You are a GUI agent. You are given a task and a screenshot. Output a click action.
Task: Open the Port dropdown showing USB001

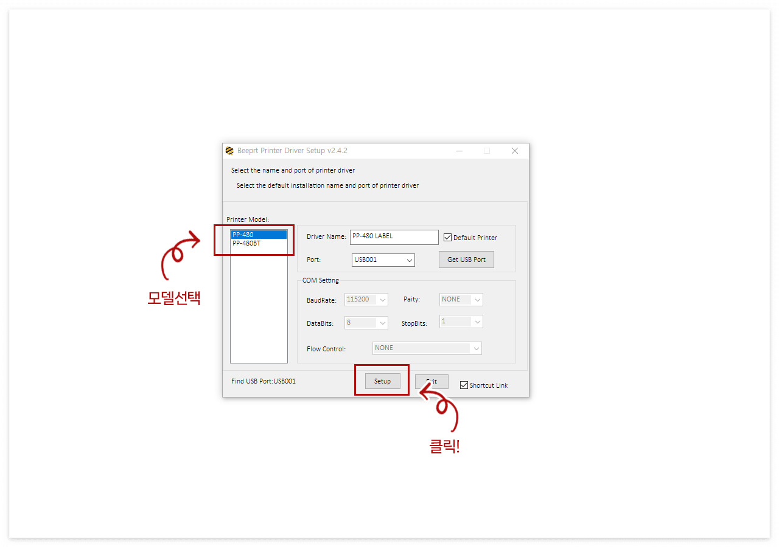click(383, 260)
